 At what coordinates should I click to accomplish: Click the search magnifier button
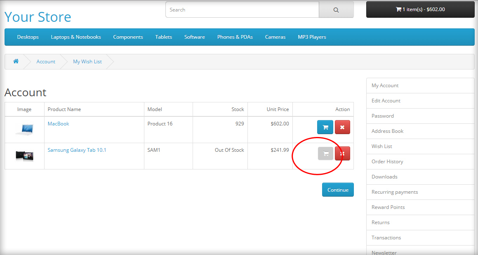tap(336, 10)
